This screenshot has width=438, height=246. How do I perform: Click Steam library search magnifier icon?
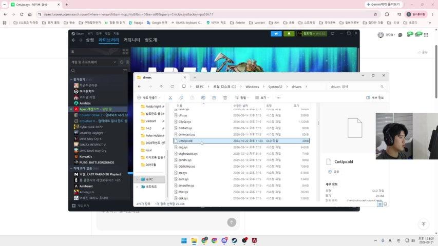click(x=73, y=71)
